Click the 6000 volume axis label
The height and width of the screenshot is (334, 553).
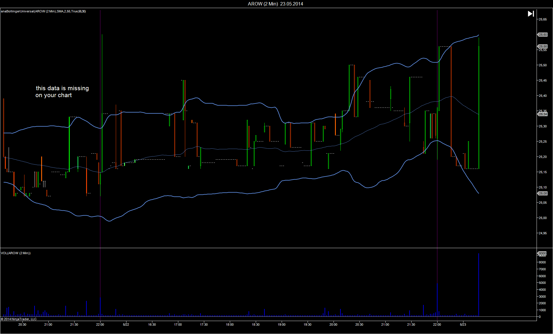pos(542,276)
